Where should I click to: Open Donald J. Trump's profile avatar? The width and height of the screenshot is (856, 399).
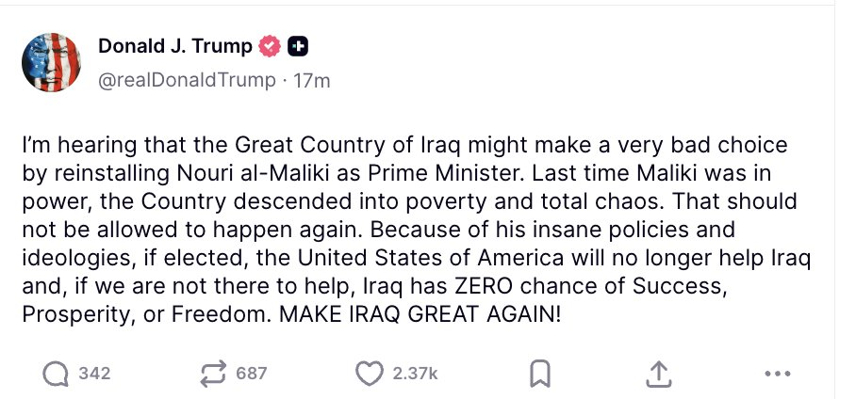(x=54, y=63)
